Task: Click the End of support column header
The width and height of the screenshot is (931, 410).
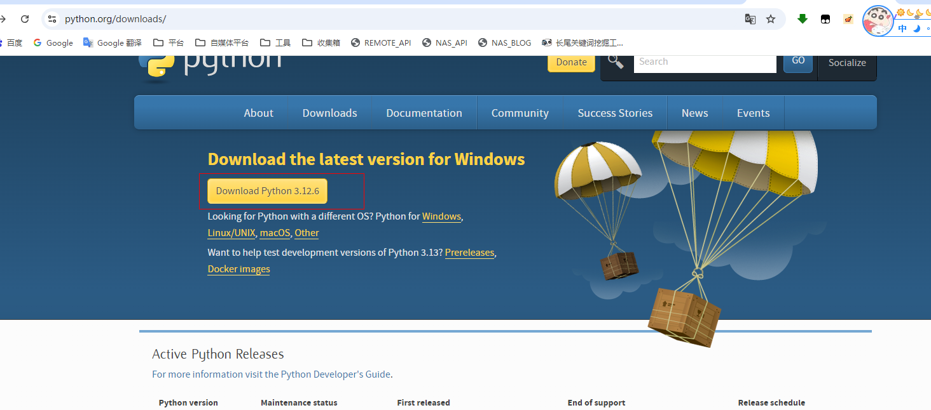Action: [x=597, y=403]
